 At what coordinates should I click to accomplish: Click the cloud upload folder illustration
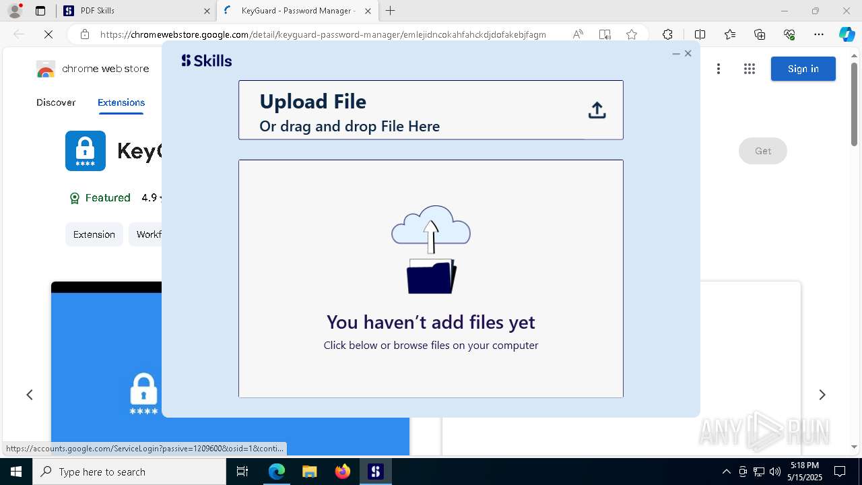(x=431, y=249)
